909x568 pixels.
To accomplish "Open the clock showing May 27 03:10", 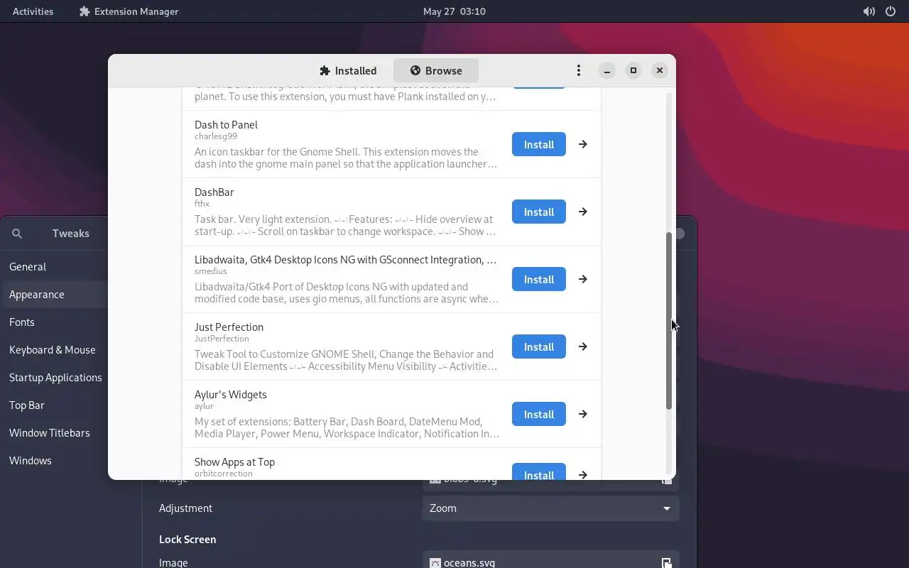I will point(454,11).
